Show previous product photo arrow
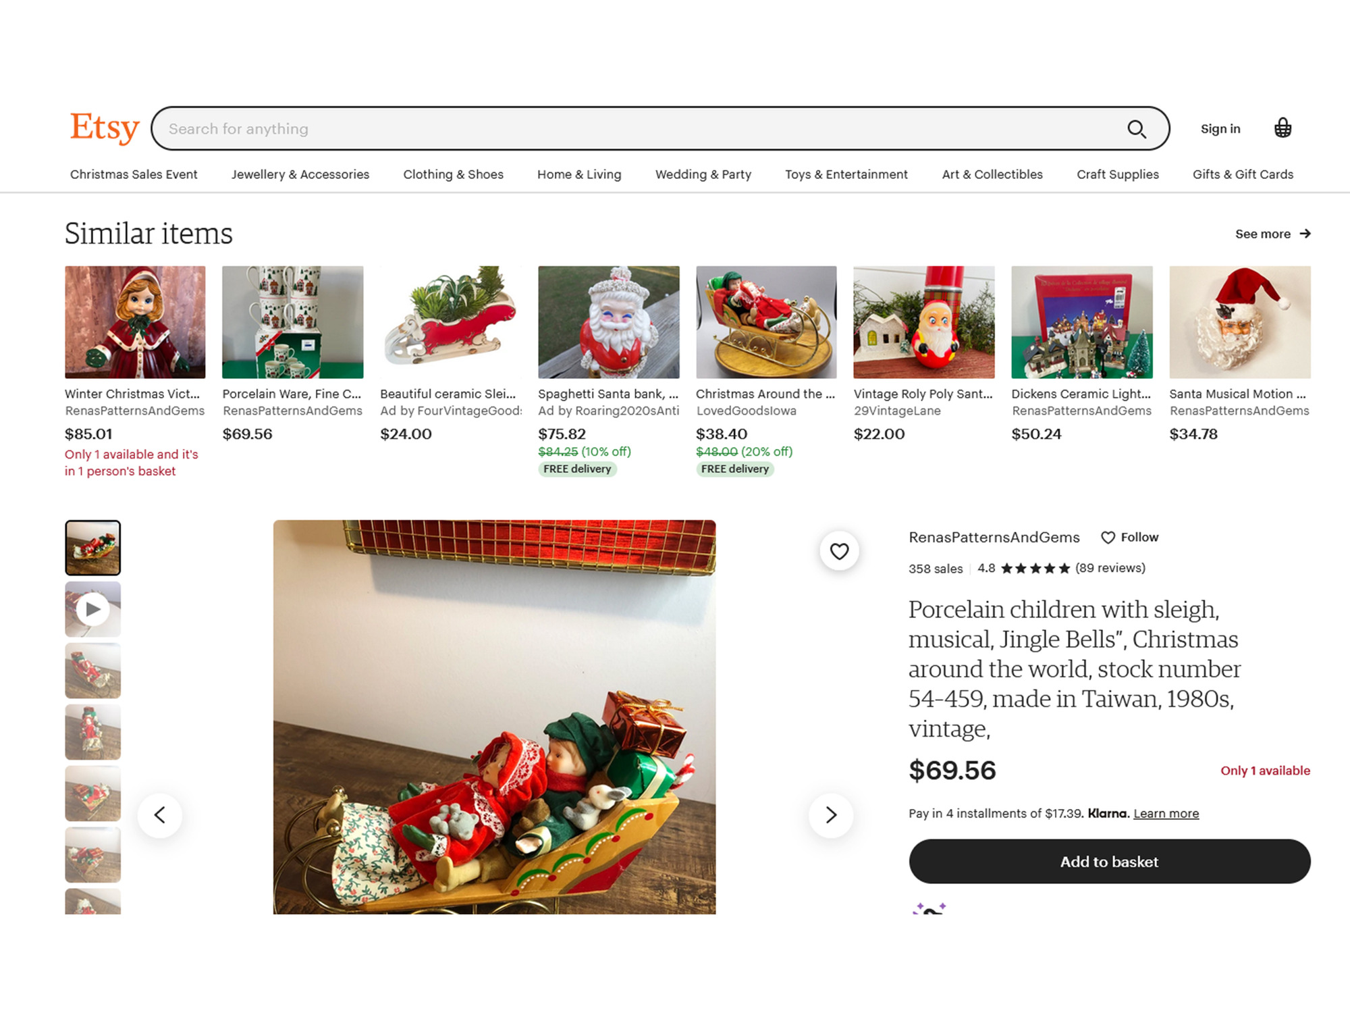Viewport: 1350px width, 1013px height. coord(160,815)
